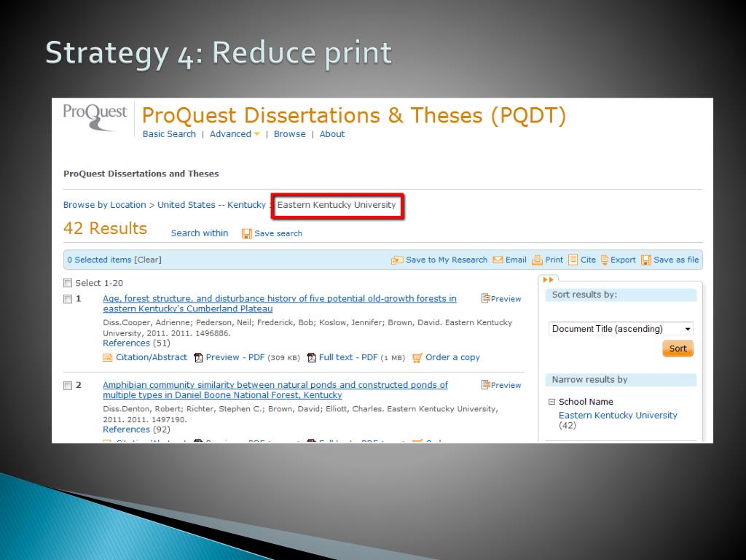Click the Save to My Research icon
Image resolution: width=746 pixels, height=560 pixels.
(397, 260)
